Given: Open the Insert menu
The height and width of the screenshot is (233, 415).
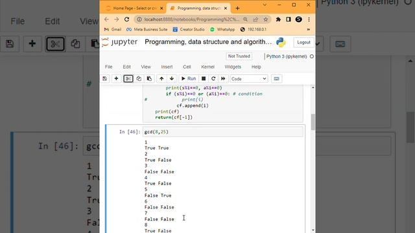Looking at the screenshot, I should [x=167, y=67].
